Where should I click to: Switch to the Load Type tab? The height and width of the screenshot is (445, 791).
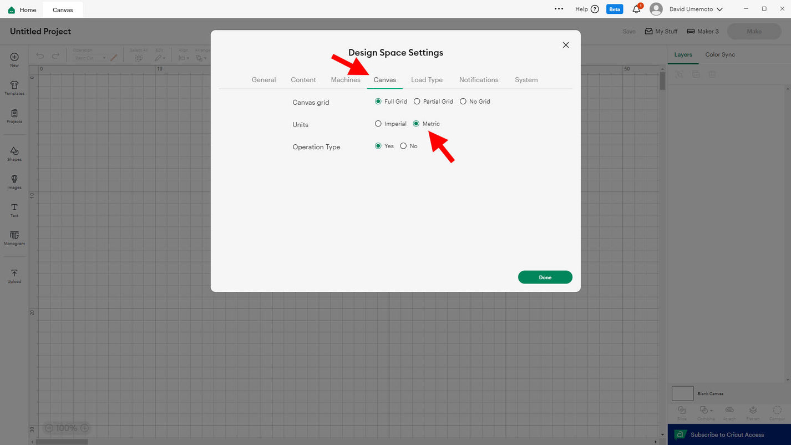427,80
